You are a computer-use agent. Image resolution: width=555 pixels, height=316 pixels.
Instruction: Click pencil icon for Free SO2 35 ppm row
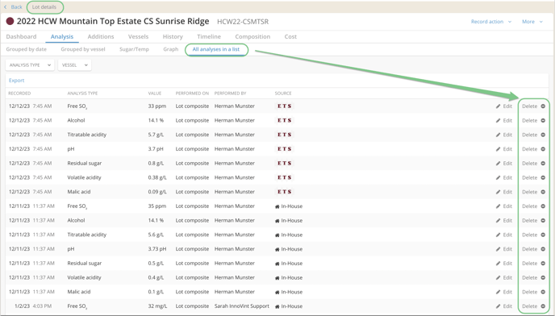pos(498,206)
